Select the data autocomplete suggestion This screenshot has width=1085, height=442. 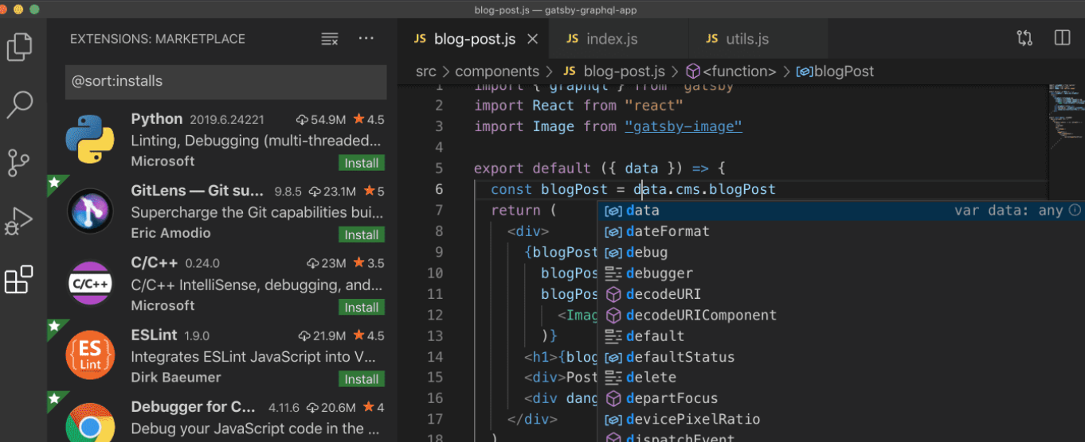click(841, 211)
